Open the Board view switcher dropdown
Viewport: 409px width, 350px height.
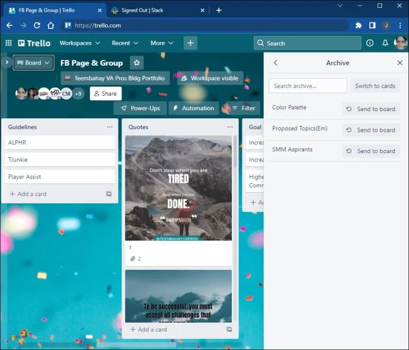pyautogui.click(x=33, y=63)
